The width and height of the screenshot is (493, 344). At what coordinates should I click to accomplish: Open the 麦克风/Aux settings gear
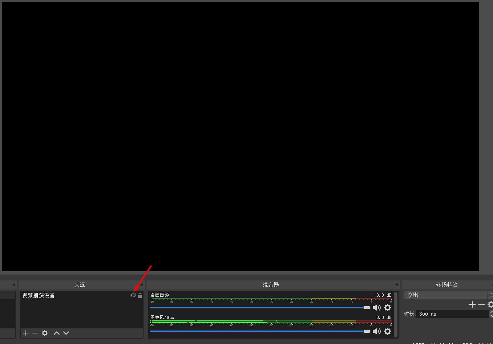pyautogui.click(x=388, y=331)
